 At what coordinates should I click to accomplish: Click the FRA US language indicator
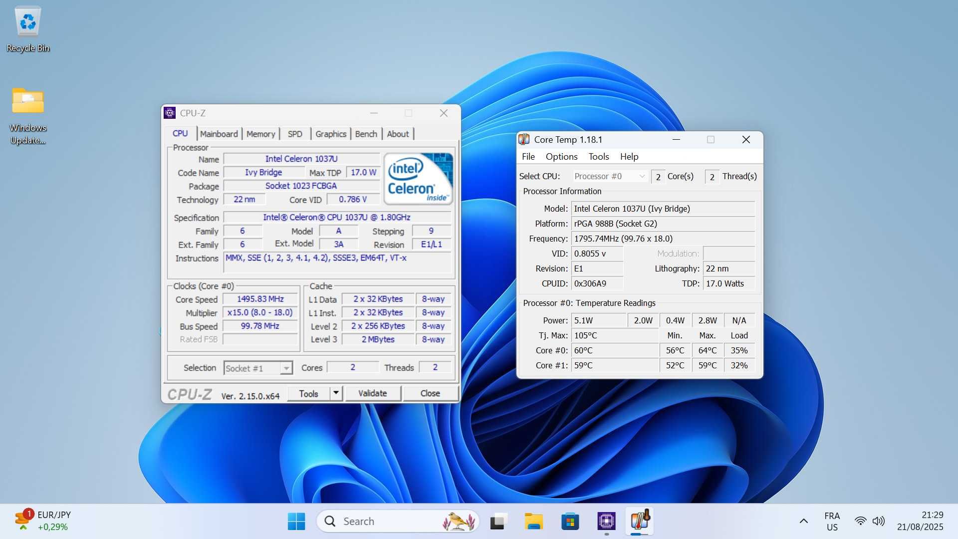point(832,522)
